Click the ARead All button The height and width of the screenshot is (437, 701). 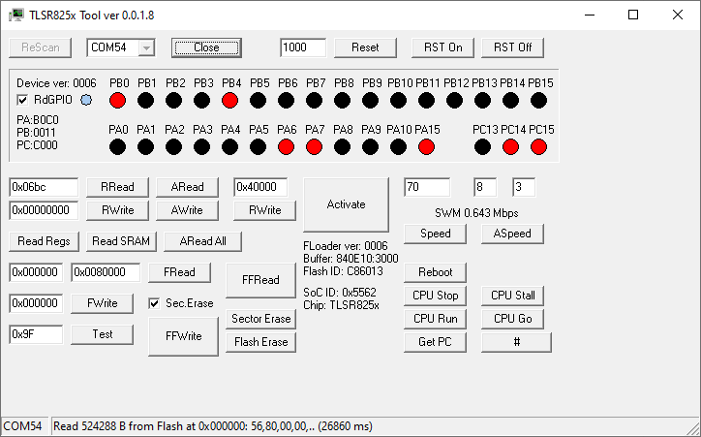click(x=203, y=241)
